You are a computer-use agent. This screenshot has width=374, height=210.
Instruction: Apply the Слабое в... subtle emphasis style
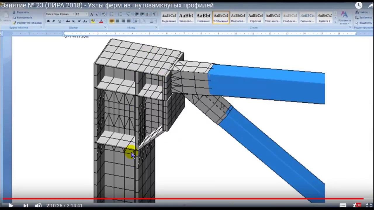pos(290,18)
